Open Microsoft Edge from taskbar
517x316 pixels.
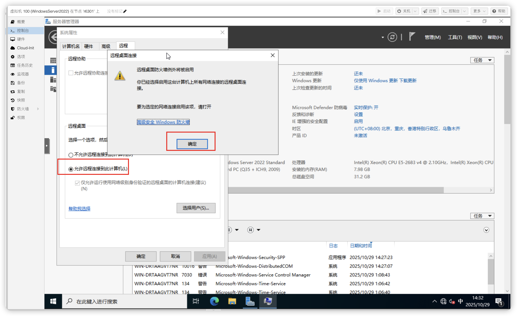pos(214,301)
